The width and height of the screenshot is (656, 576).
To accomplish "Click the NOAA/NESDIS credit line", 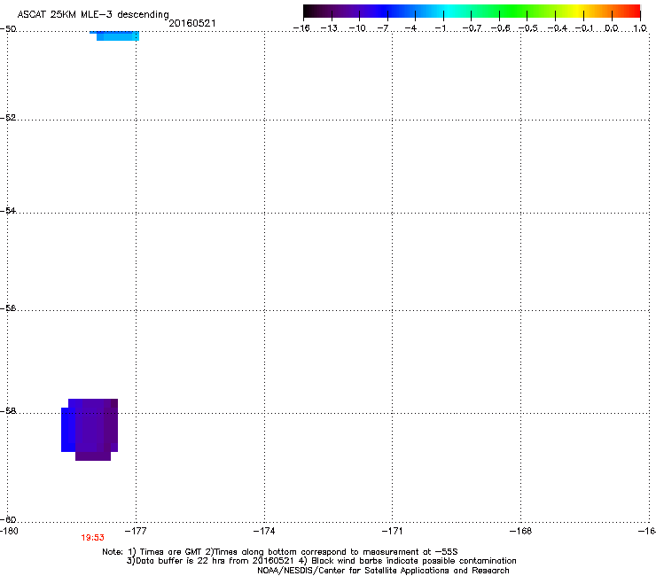I will [383, 571].
